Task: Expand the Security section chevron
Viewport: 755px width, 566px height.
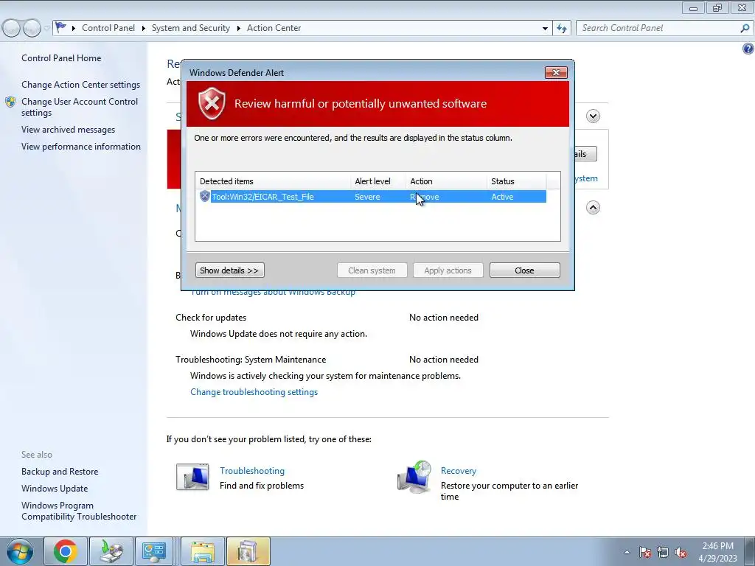Action: 593,116
